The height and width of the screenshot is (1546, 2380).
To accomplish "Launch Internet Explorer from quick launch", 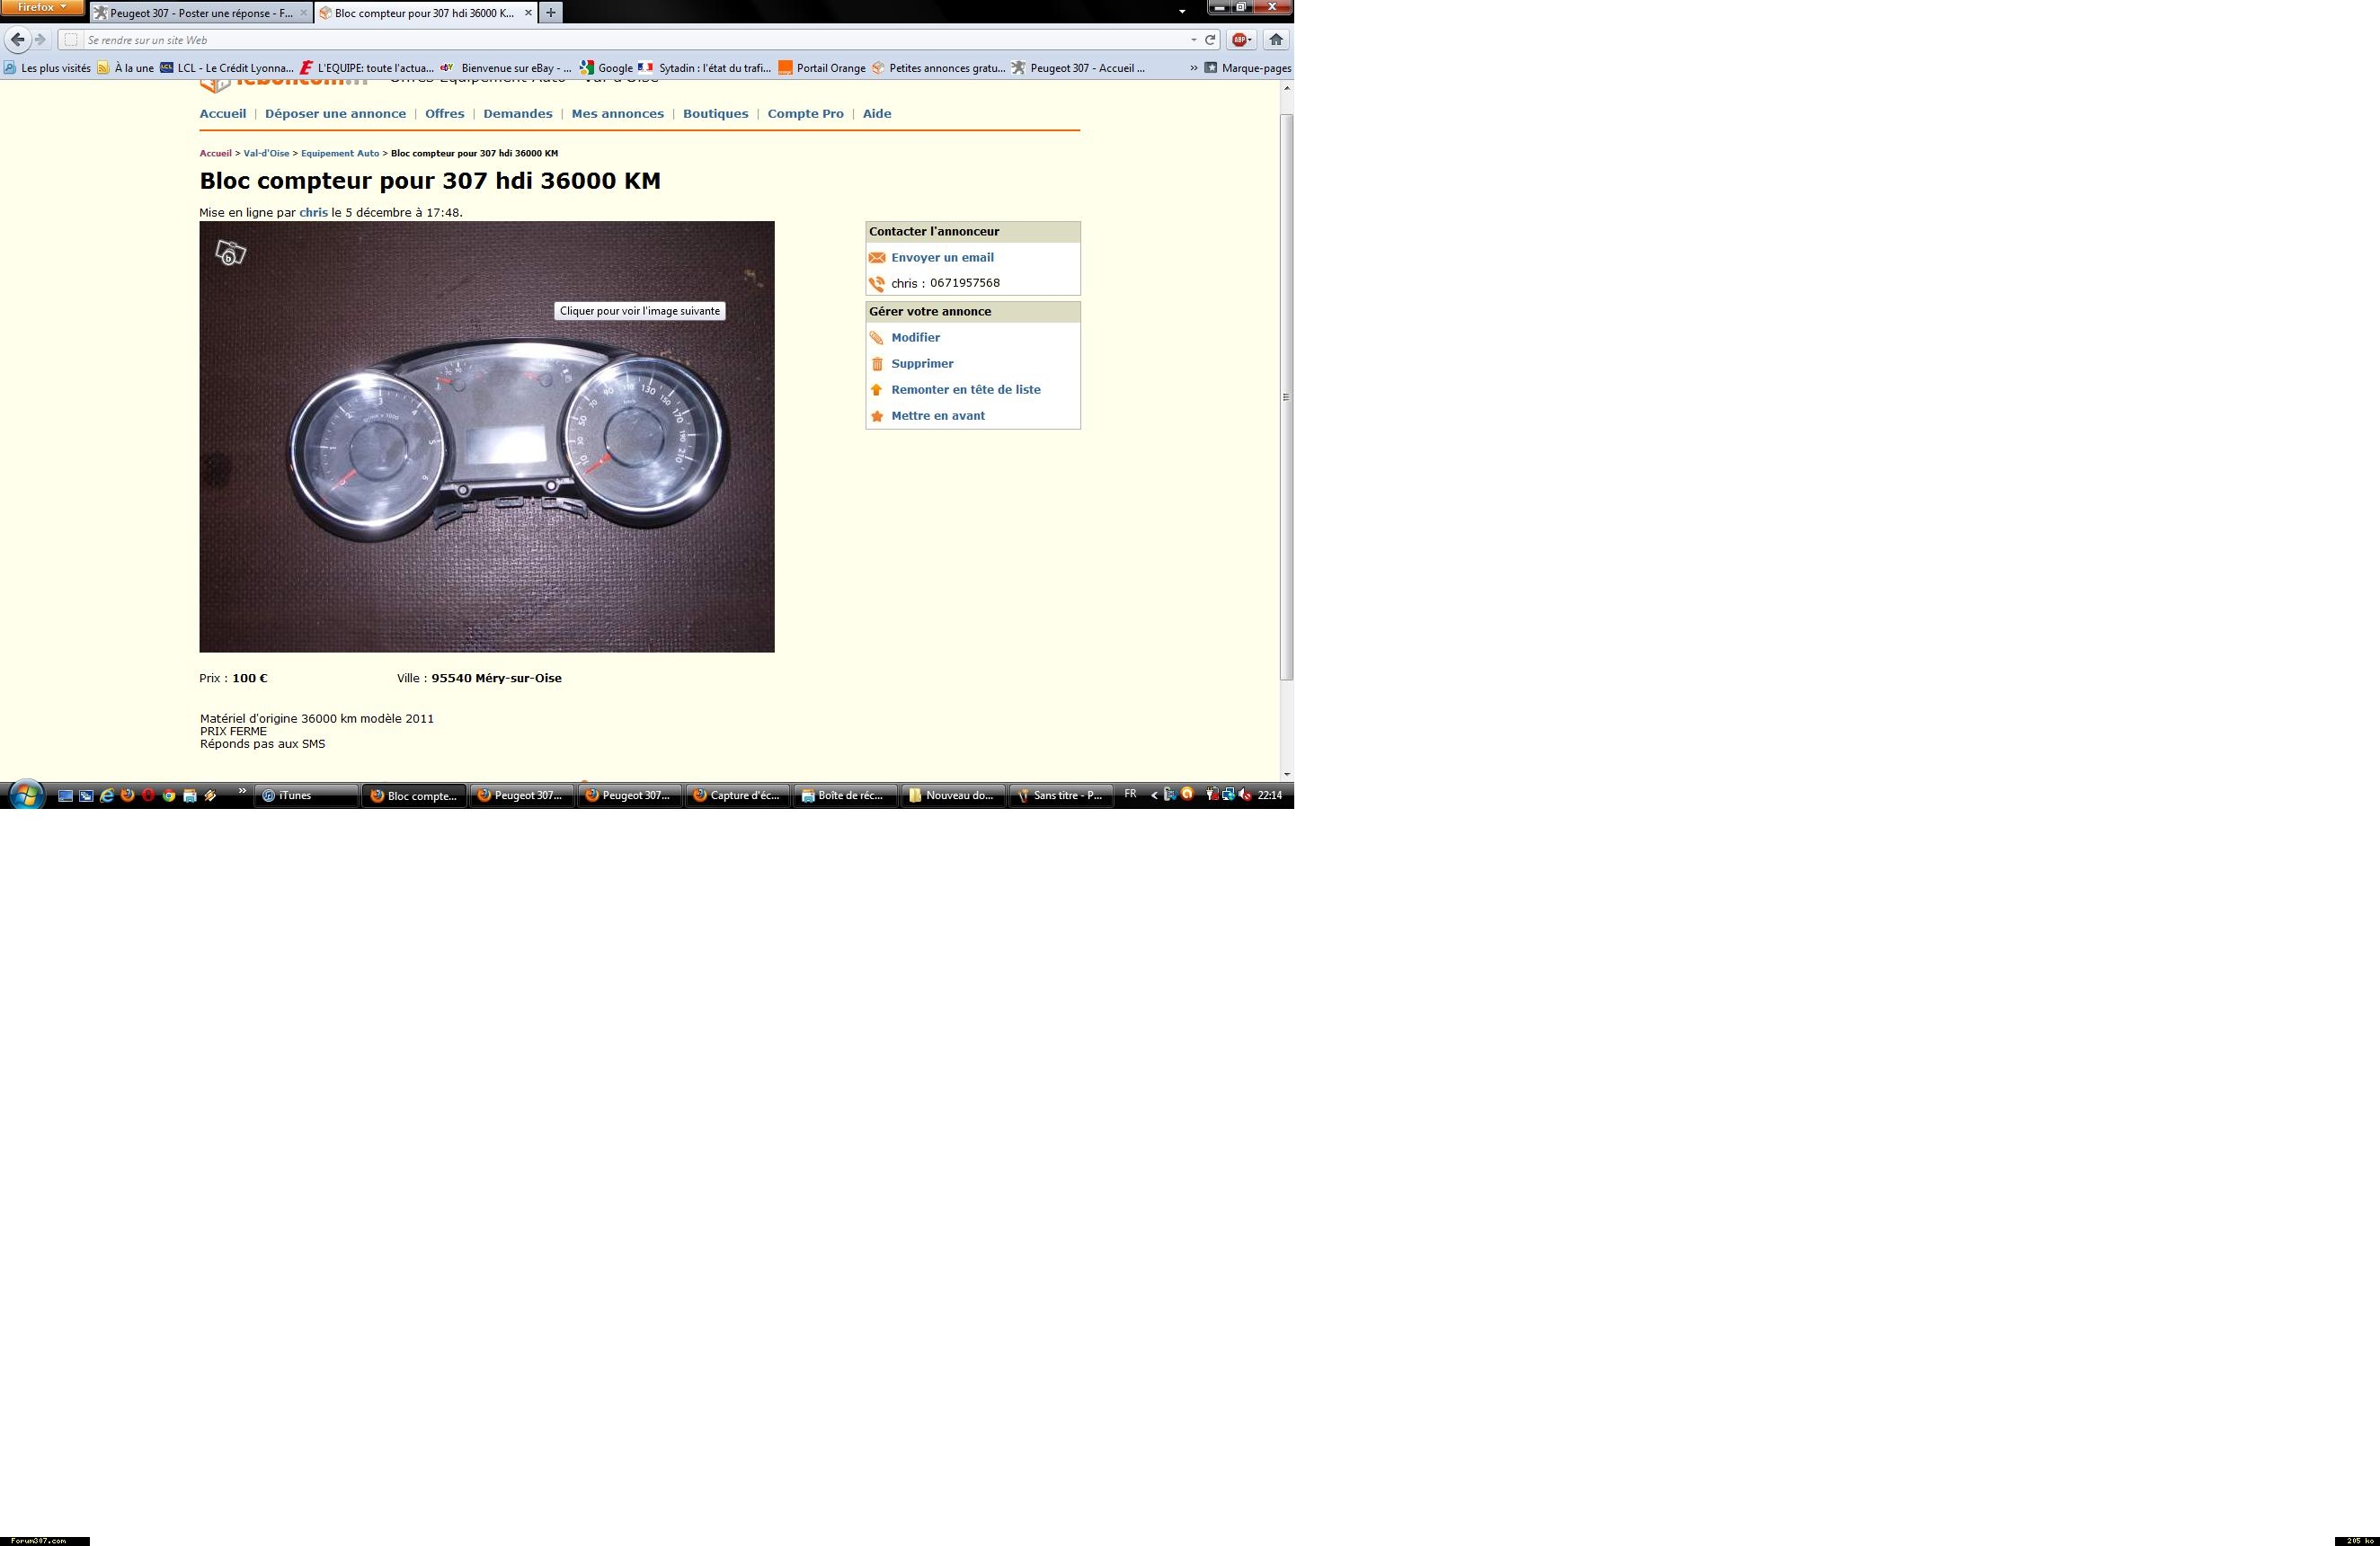I will click(x=107, y=796).
